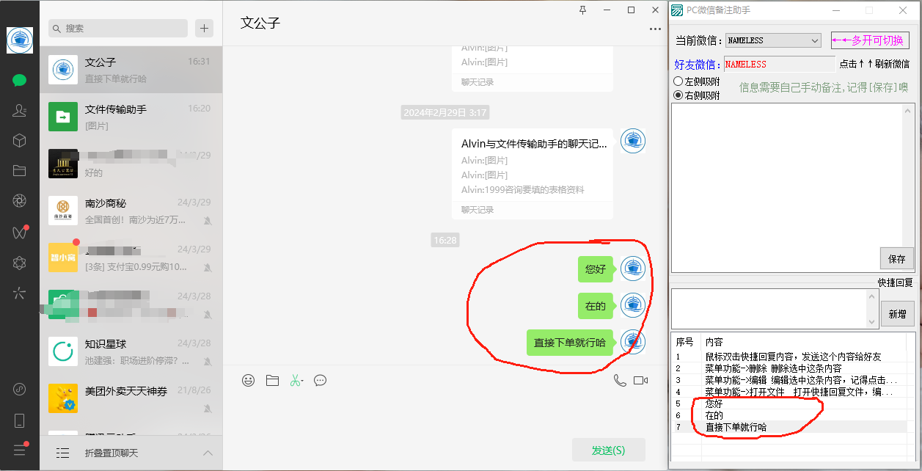
Task: Click the plus button beside search
Action: click(204, 28)
